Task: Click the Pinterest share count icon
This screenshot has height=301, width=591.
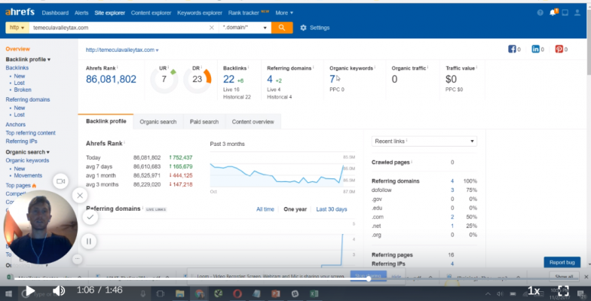Action: (x=560, y=50)
